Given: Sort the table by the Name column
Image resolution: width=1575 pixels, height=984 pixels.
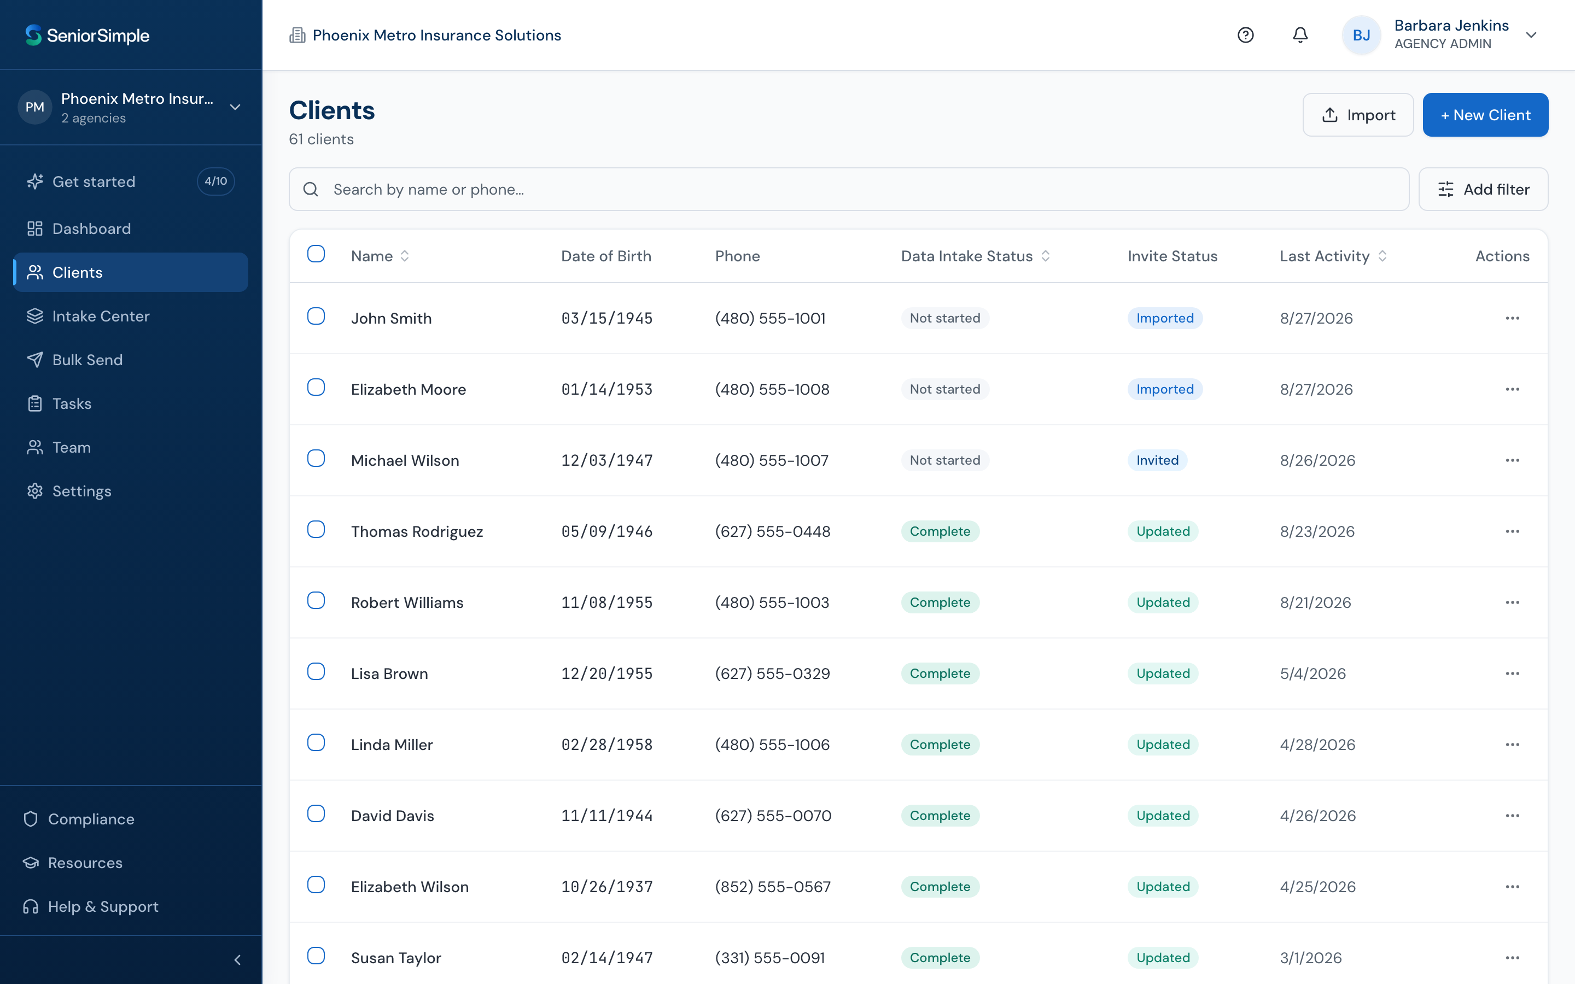Looking at the screenshot, I should coord(380,256).
